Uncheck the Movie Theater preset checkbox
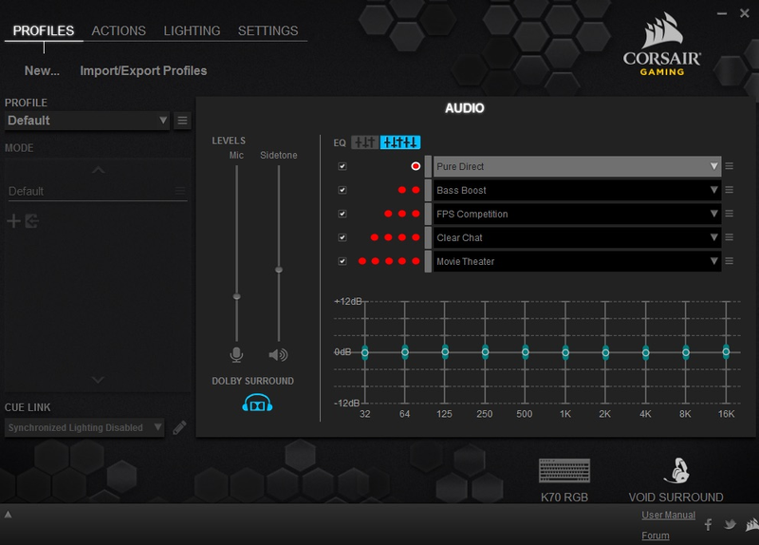 pyautogui.click(x=342, y=261)
